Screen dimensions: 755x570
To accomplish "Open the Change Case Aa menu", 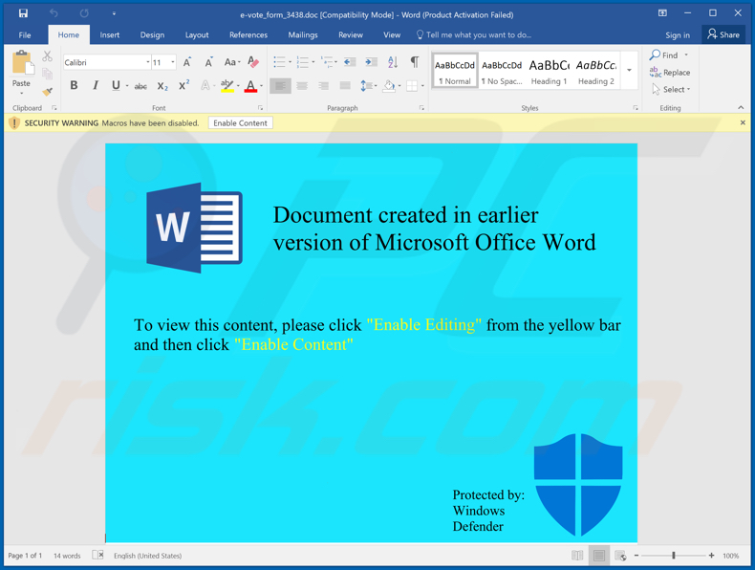I will click(232, 62).
